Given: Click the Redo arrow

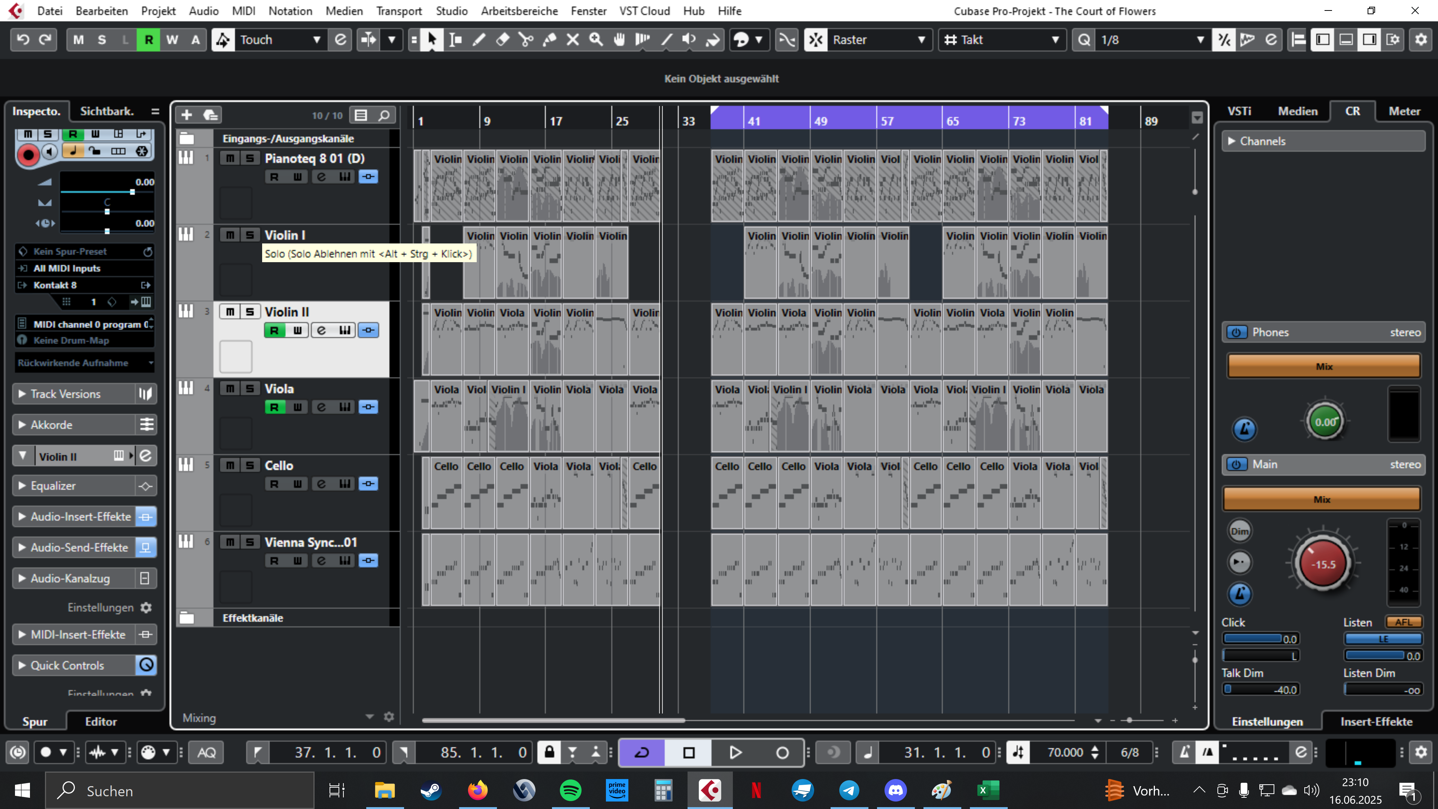Looking at the screenshot, I should tap(45, 40).
